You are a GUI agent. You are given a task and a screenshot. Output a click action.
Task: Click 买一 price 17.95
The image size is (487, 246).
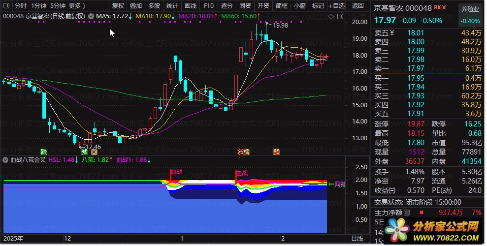(x=416, y=78)
